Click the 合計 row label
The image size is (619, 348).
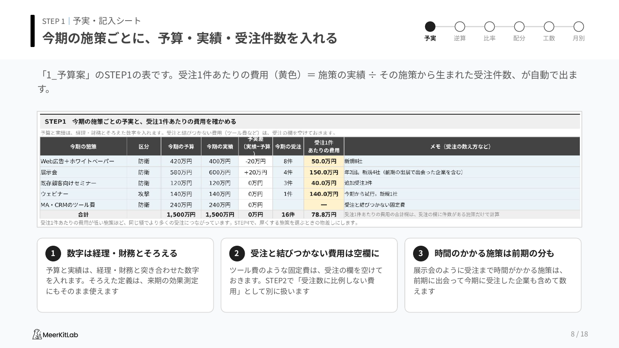click(83, 214)
